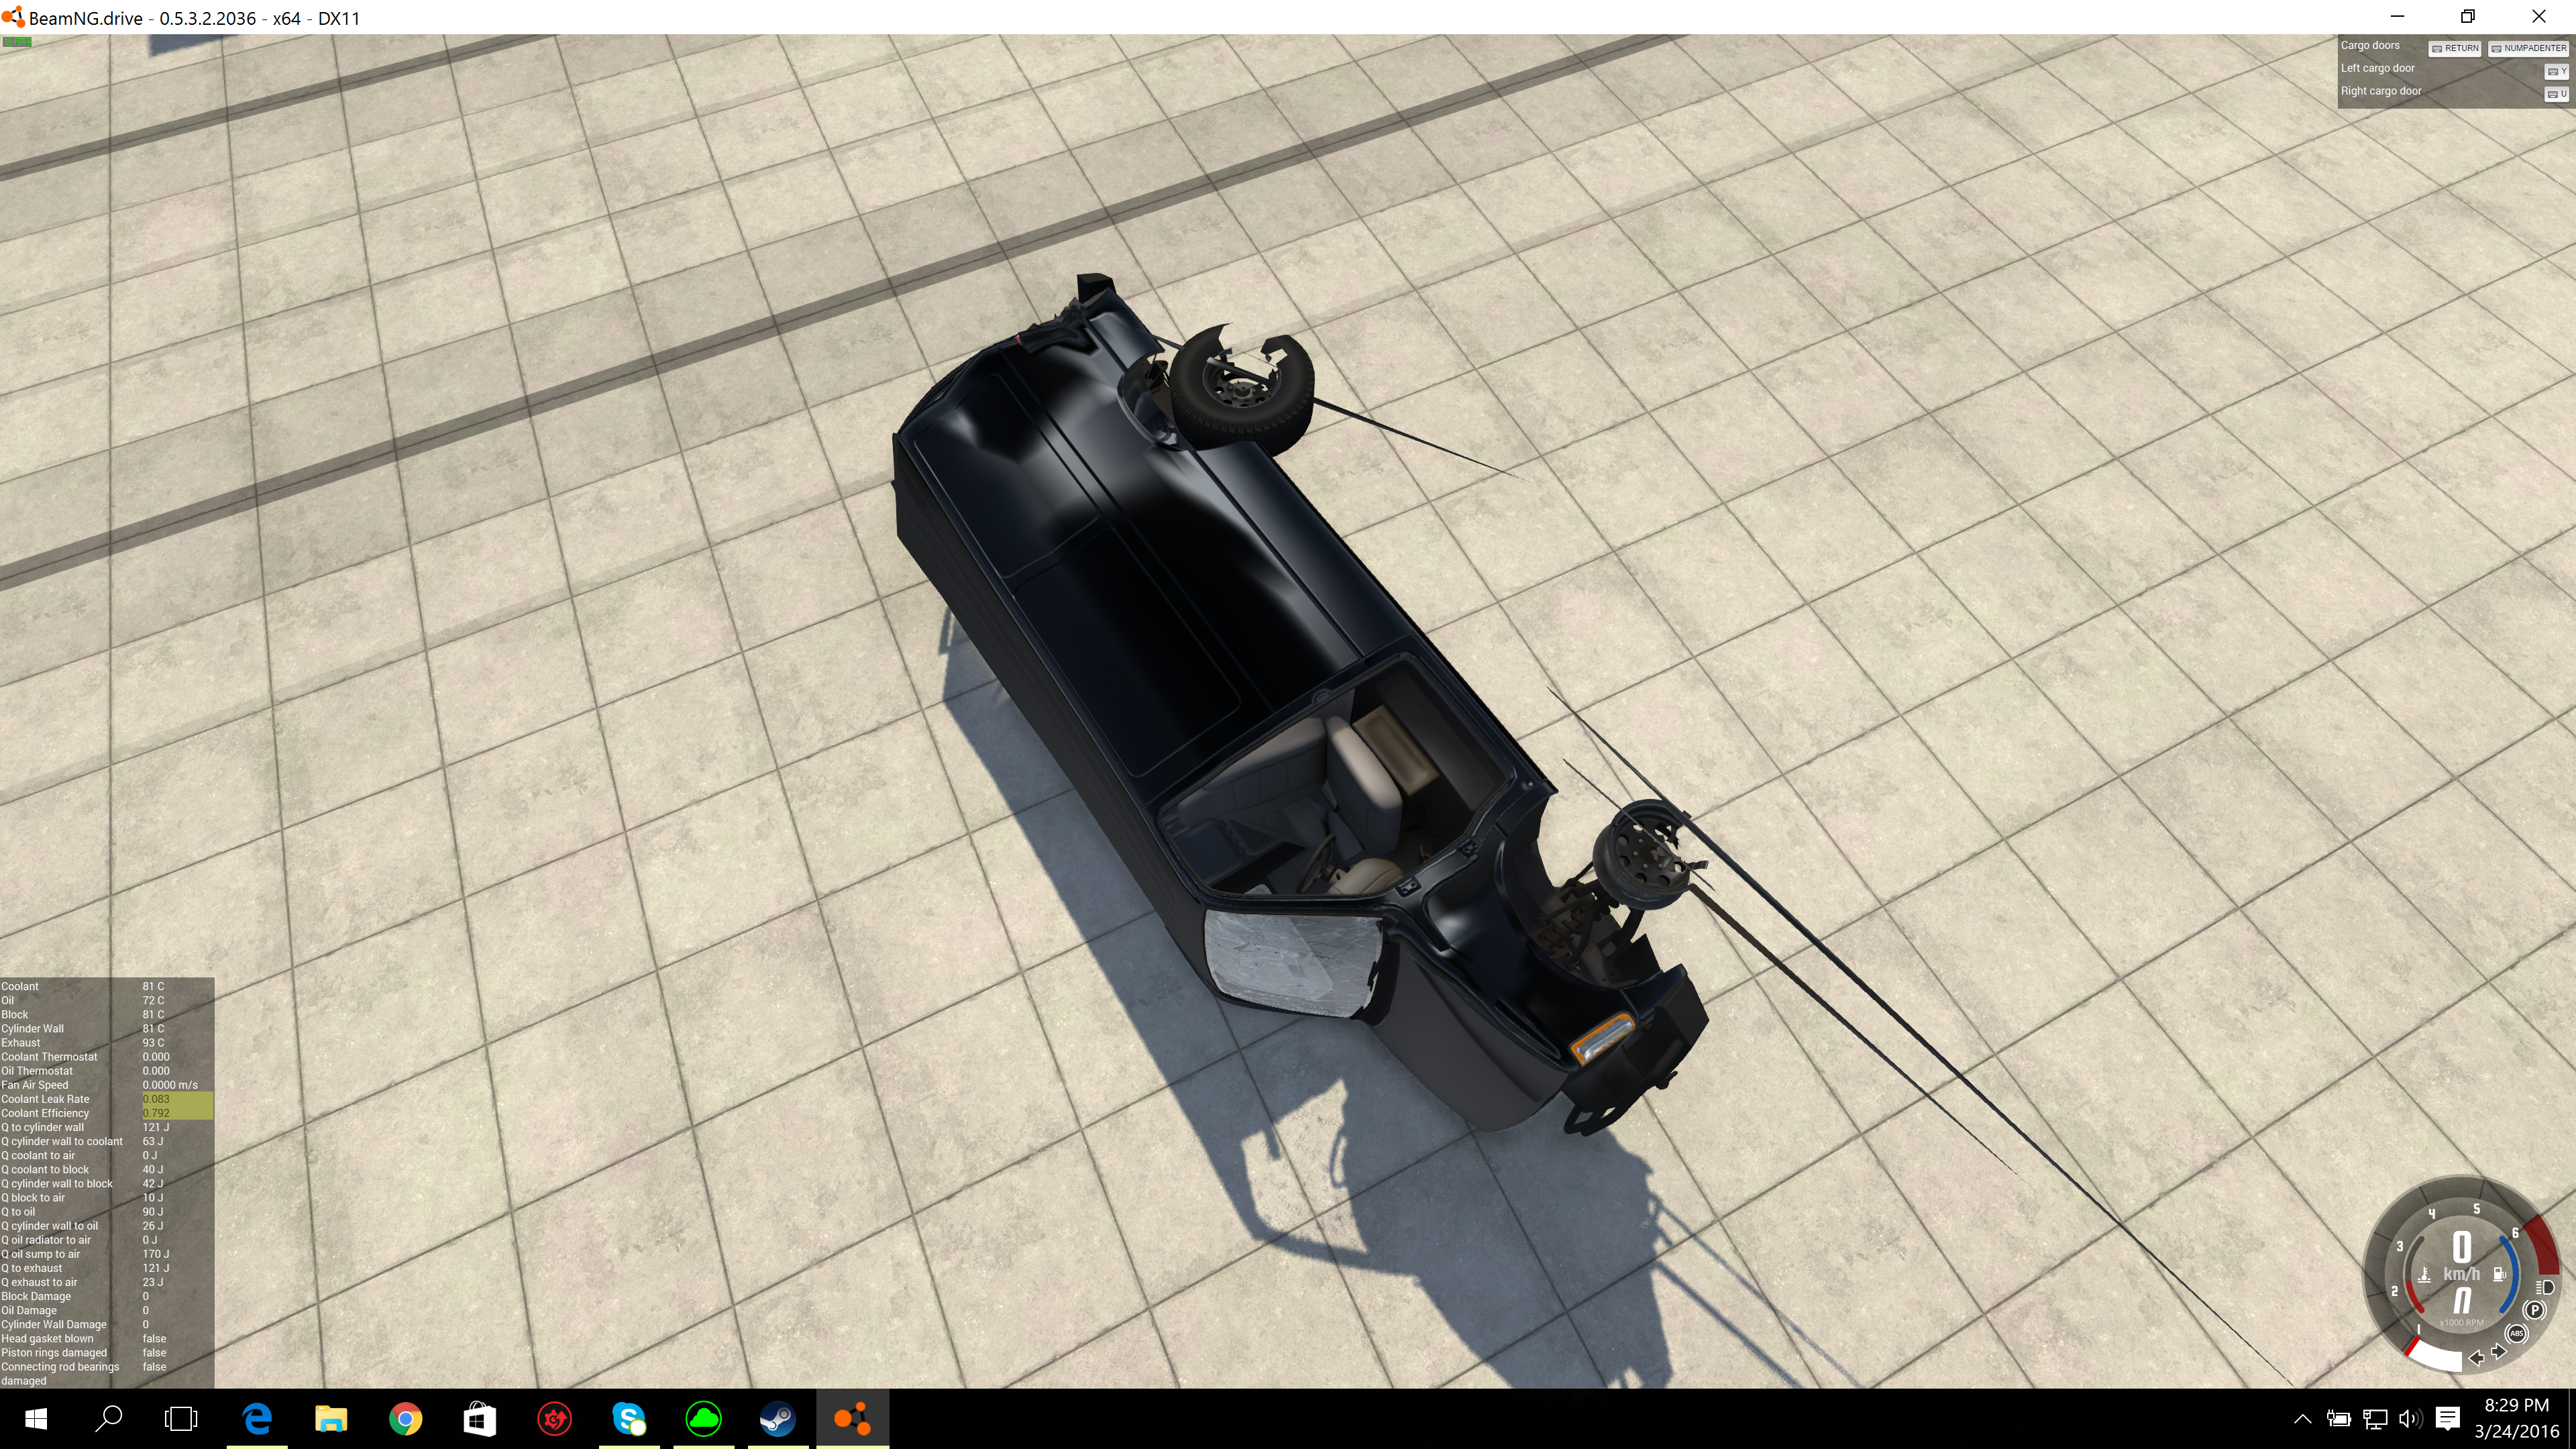Click the 'Cargo doors' action label
This screenshot has width=2576, height=1449.
tap(2370, 45)
